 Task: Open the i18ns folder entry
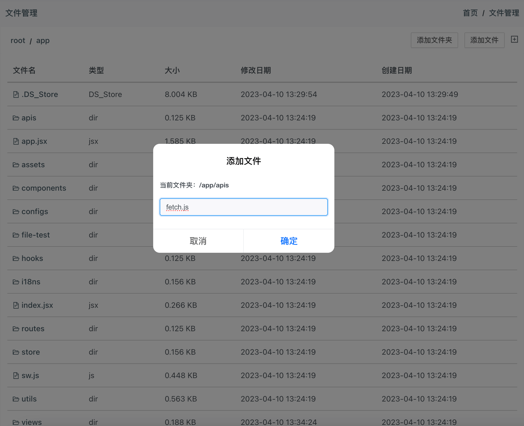[x=31, y=282]
